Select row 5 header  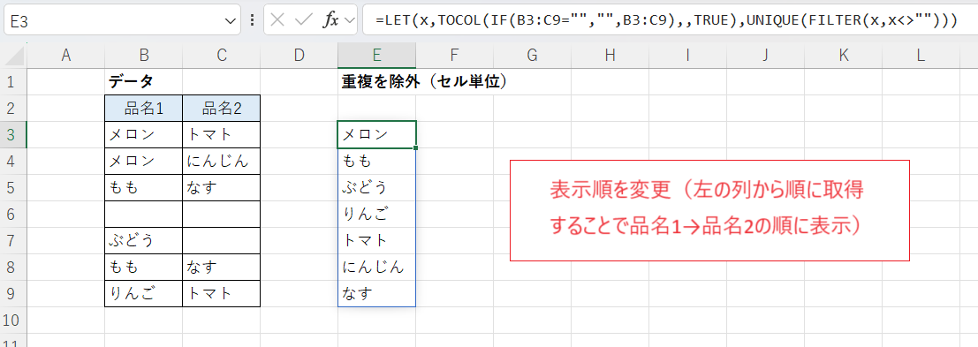point(13,187)
